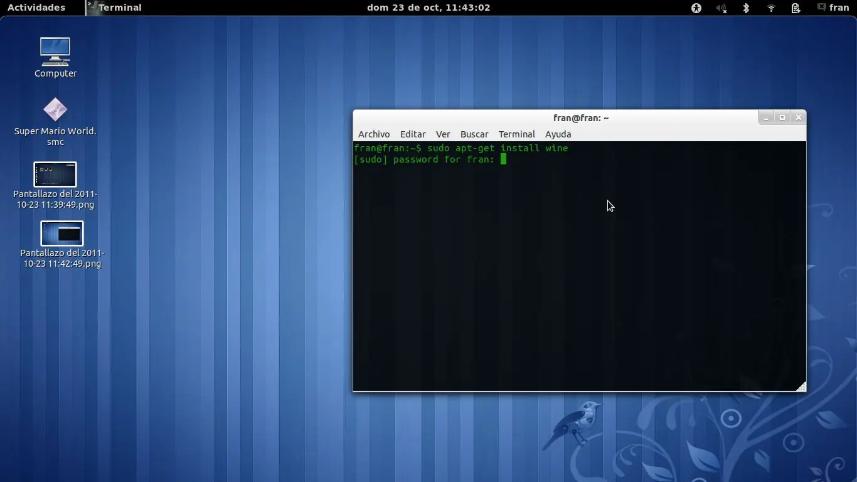Open the fran user menu

coord(839,8)
